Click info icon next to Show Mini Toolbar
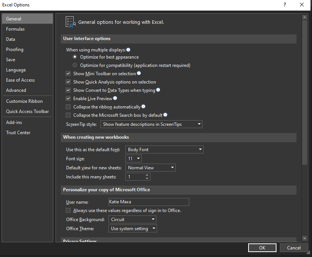312x257 pixels. pos(139,73)
